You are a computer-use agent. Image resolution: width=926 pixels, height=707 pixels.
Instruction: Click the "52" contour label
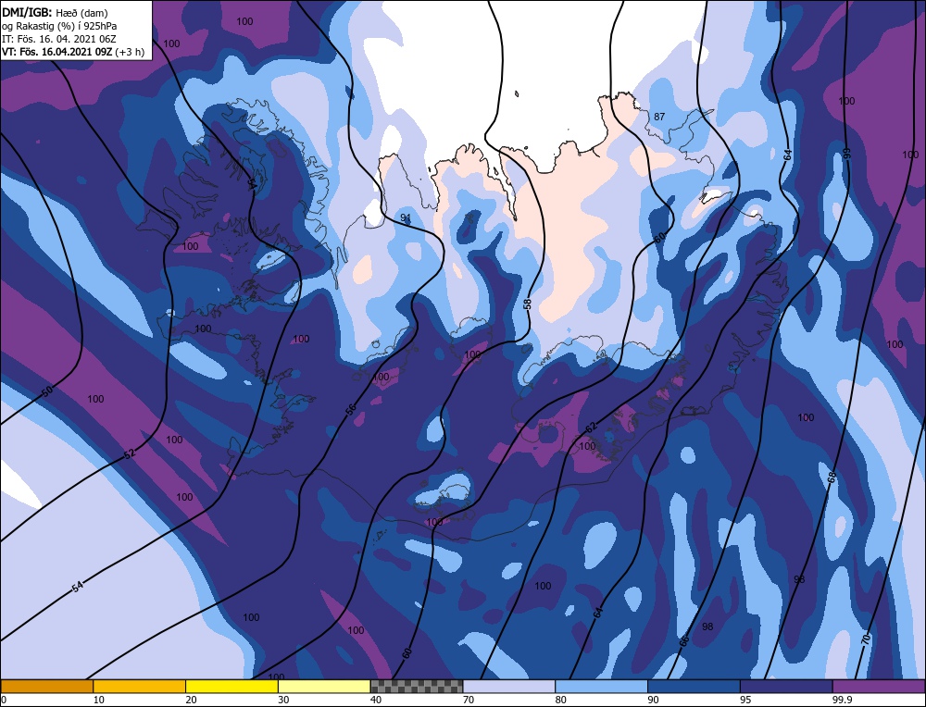tap(130, 453)
